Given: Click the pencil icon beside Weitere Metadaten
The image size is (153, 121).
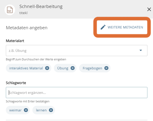Looking at the screenshot, I should 103,27.
